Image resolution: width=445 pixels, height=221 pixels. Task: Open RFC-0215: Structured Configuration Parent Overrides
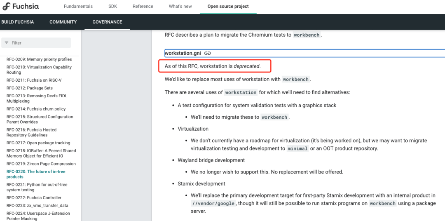pyautogui.click(x=40, y=119)
